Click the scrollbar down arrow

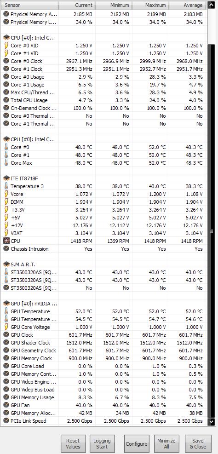[212, 421]
